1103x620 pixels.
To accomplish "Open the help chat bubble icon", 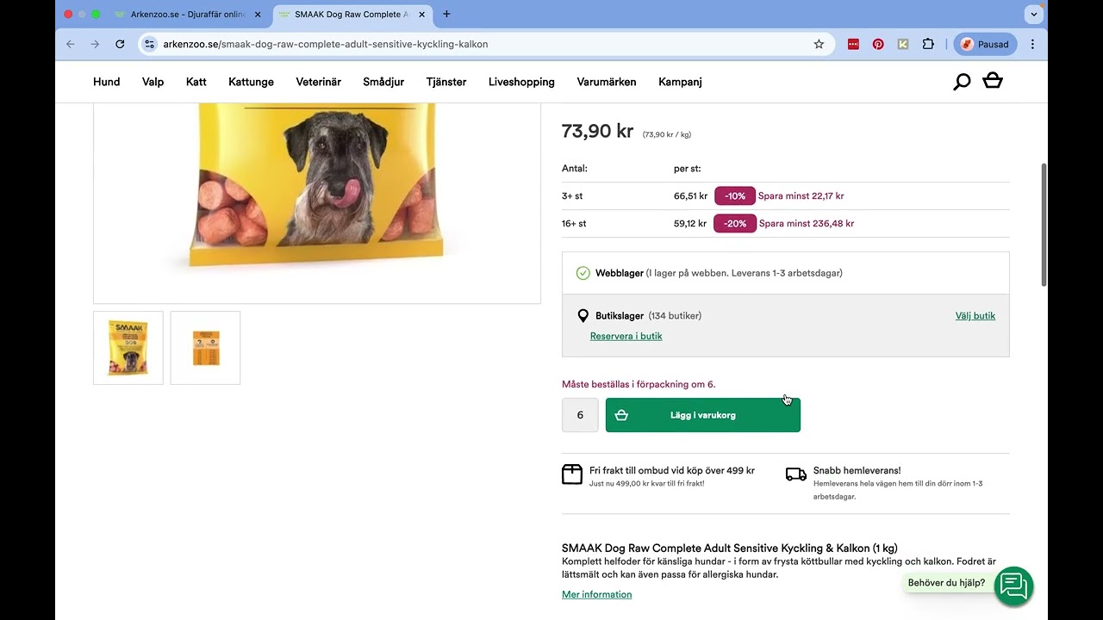I will [x=1013, y=586].
